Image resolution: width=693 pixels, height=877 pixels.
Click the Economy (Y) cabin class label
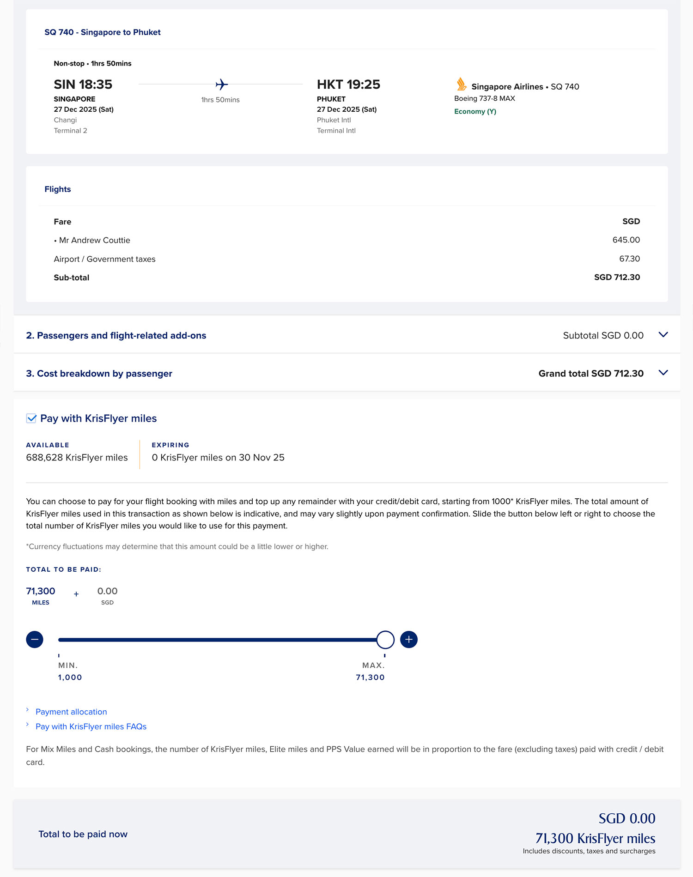pyautogui.click(x=475, y=111)
